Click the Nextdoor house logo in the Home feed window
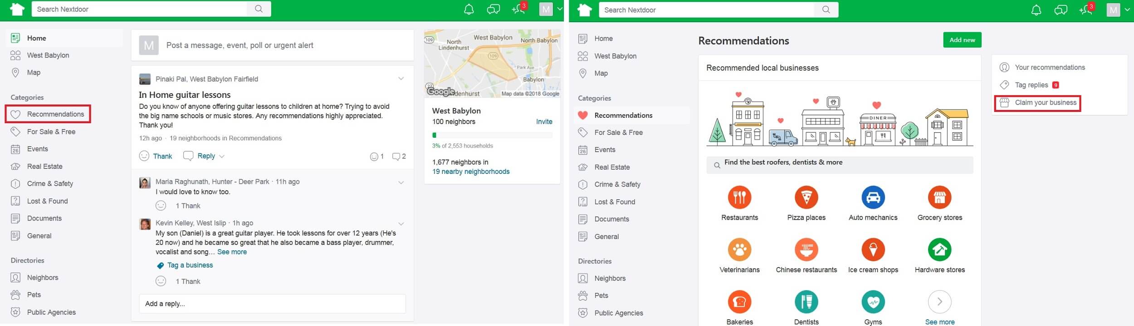The height and width of the screenshot is (326, 1134). point(17,9)
